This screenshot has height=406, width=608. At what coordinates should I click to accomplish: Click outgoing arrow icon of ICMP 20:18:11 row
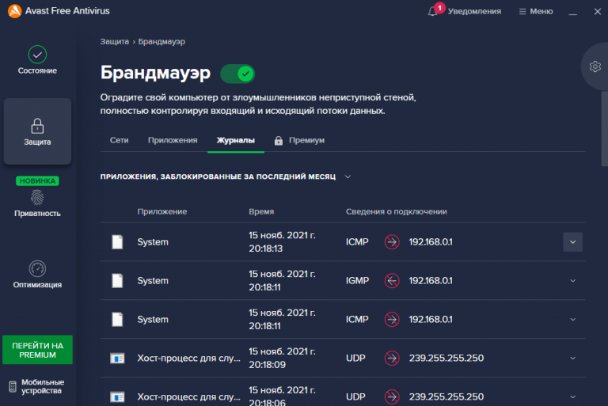tap(392, 320)
